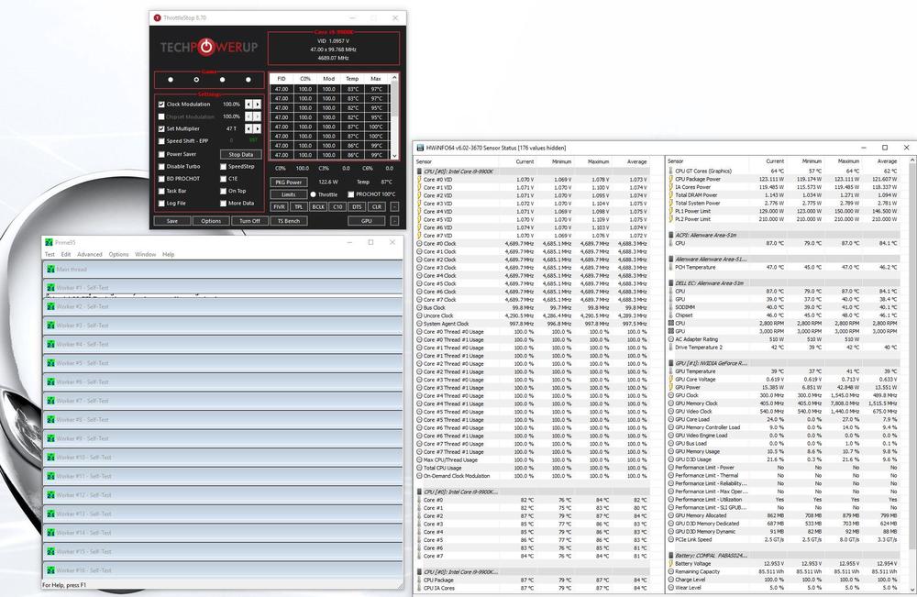Clear sensor data with the CLR button
The height and width of the screenshot is (597, 917).
click(x=375, y=206)
